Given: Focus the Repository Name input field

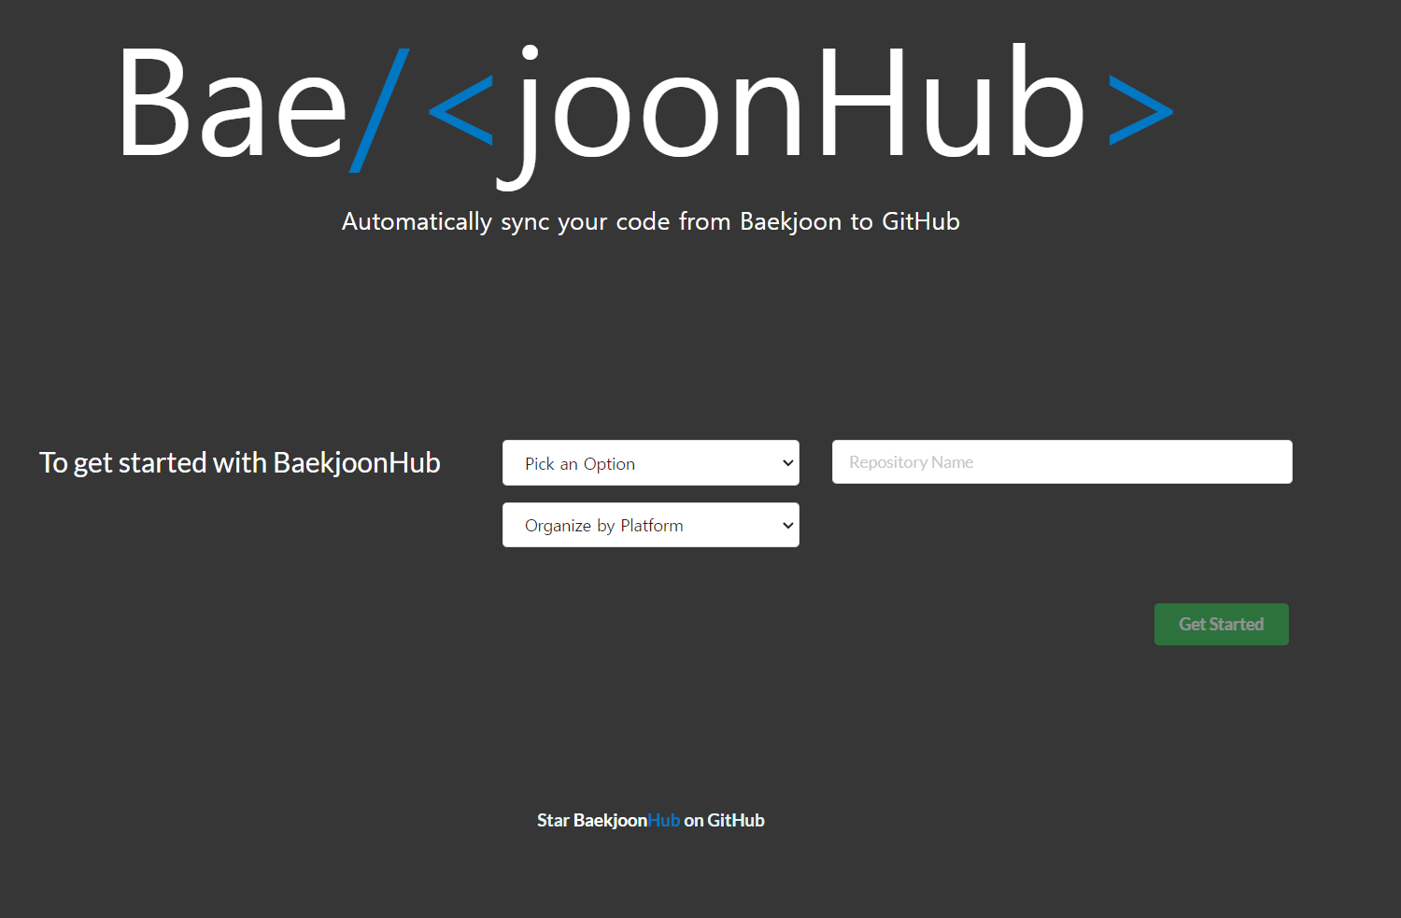Looking at the screenshot, I should click(1062, 462).
